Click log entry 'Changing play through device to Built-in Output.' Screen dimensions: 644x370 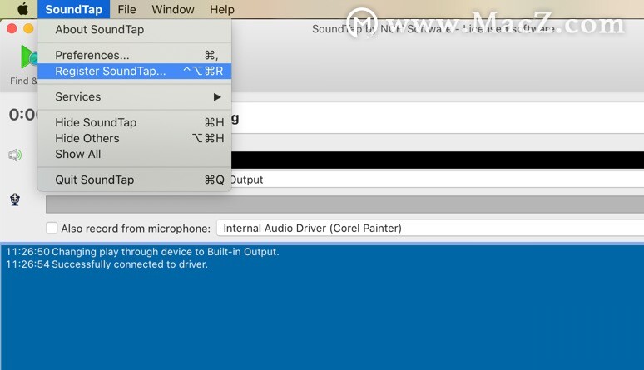tap(165, 252)
